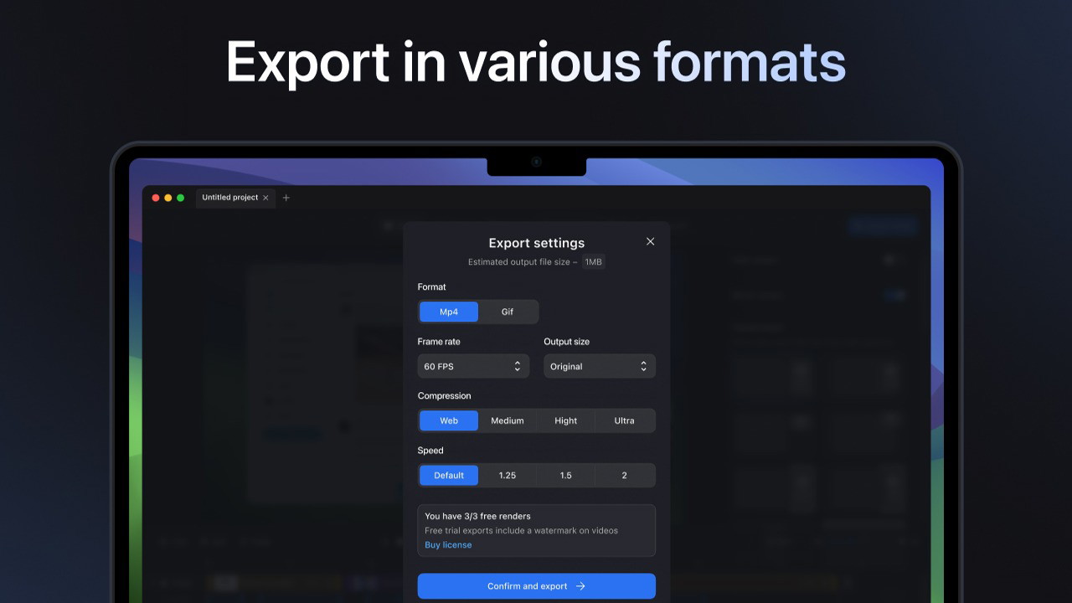Expand the Output size dropdown
Image resolution: width=1072 pixels, height=603 pixels.
[599, 366]
